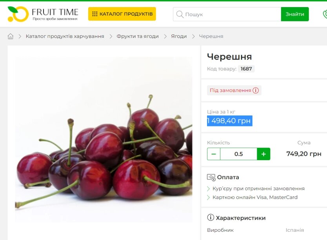
Task: Open the home icon in breadcrumbs
Action: coord(11,36)
